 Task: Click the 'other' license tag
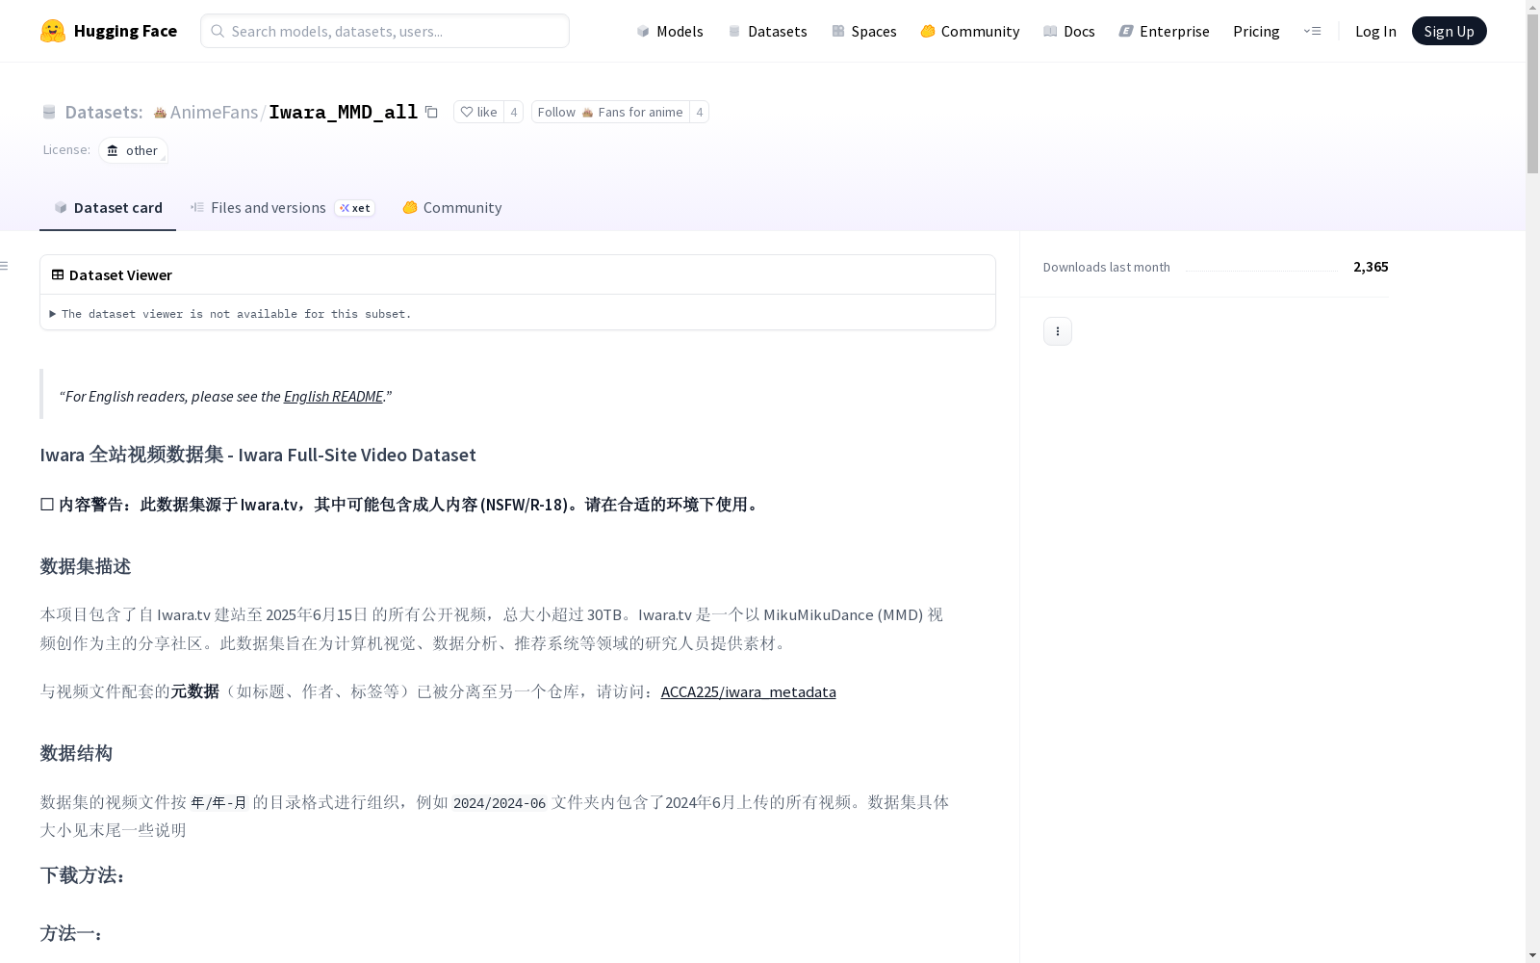point(133,150)
